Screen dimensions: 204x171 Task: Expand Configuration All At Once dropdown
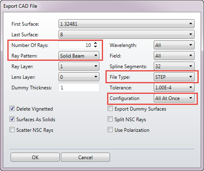coord(174,98)
